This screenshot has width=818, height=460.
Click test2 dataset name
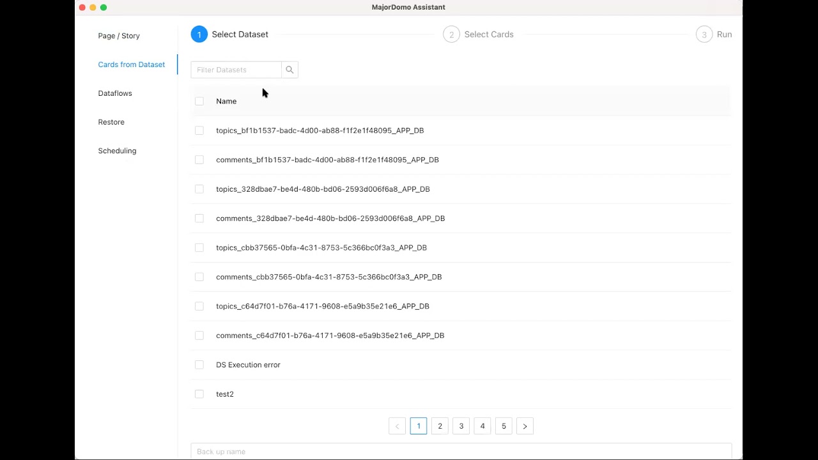[x=225, y=394]
